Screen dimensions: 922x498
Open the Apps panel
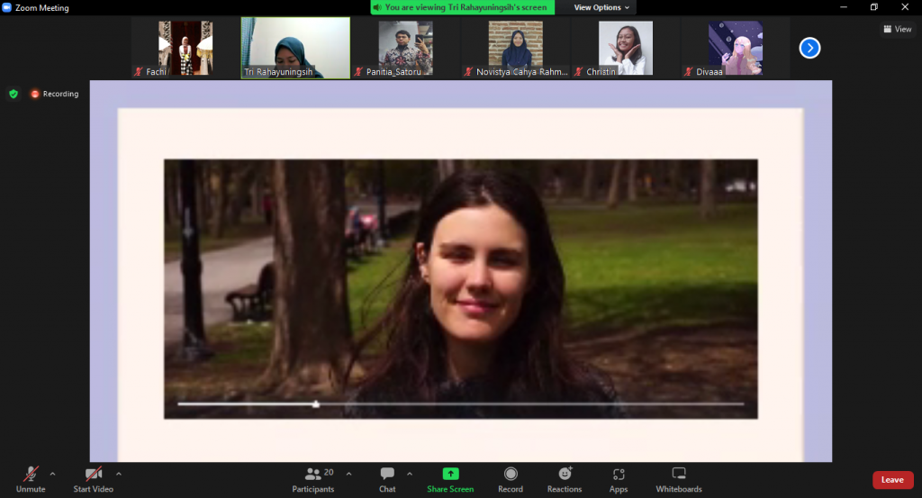[619, 478]
